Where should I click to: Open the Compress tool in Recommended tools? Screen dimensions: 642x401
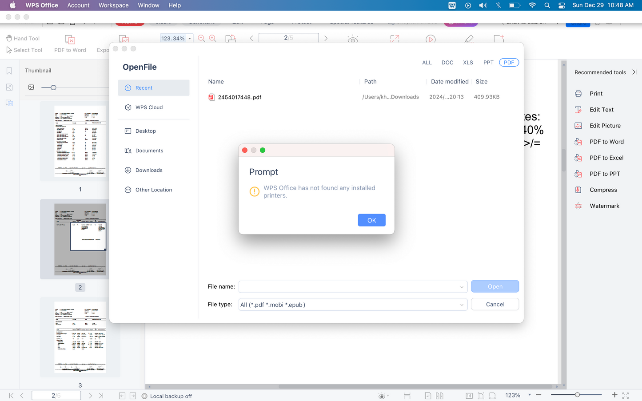click(603, 190)
